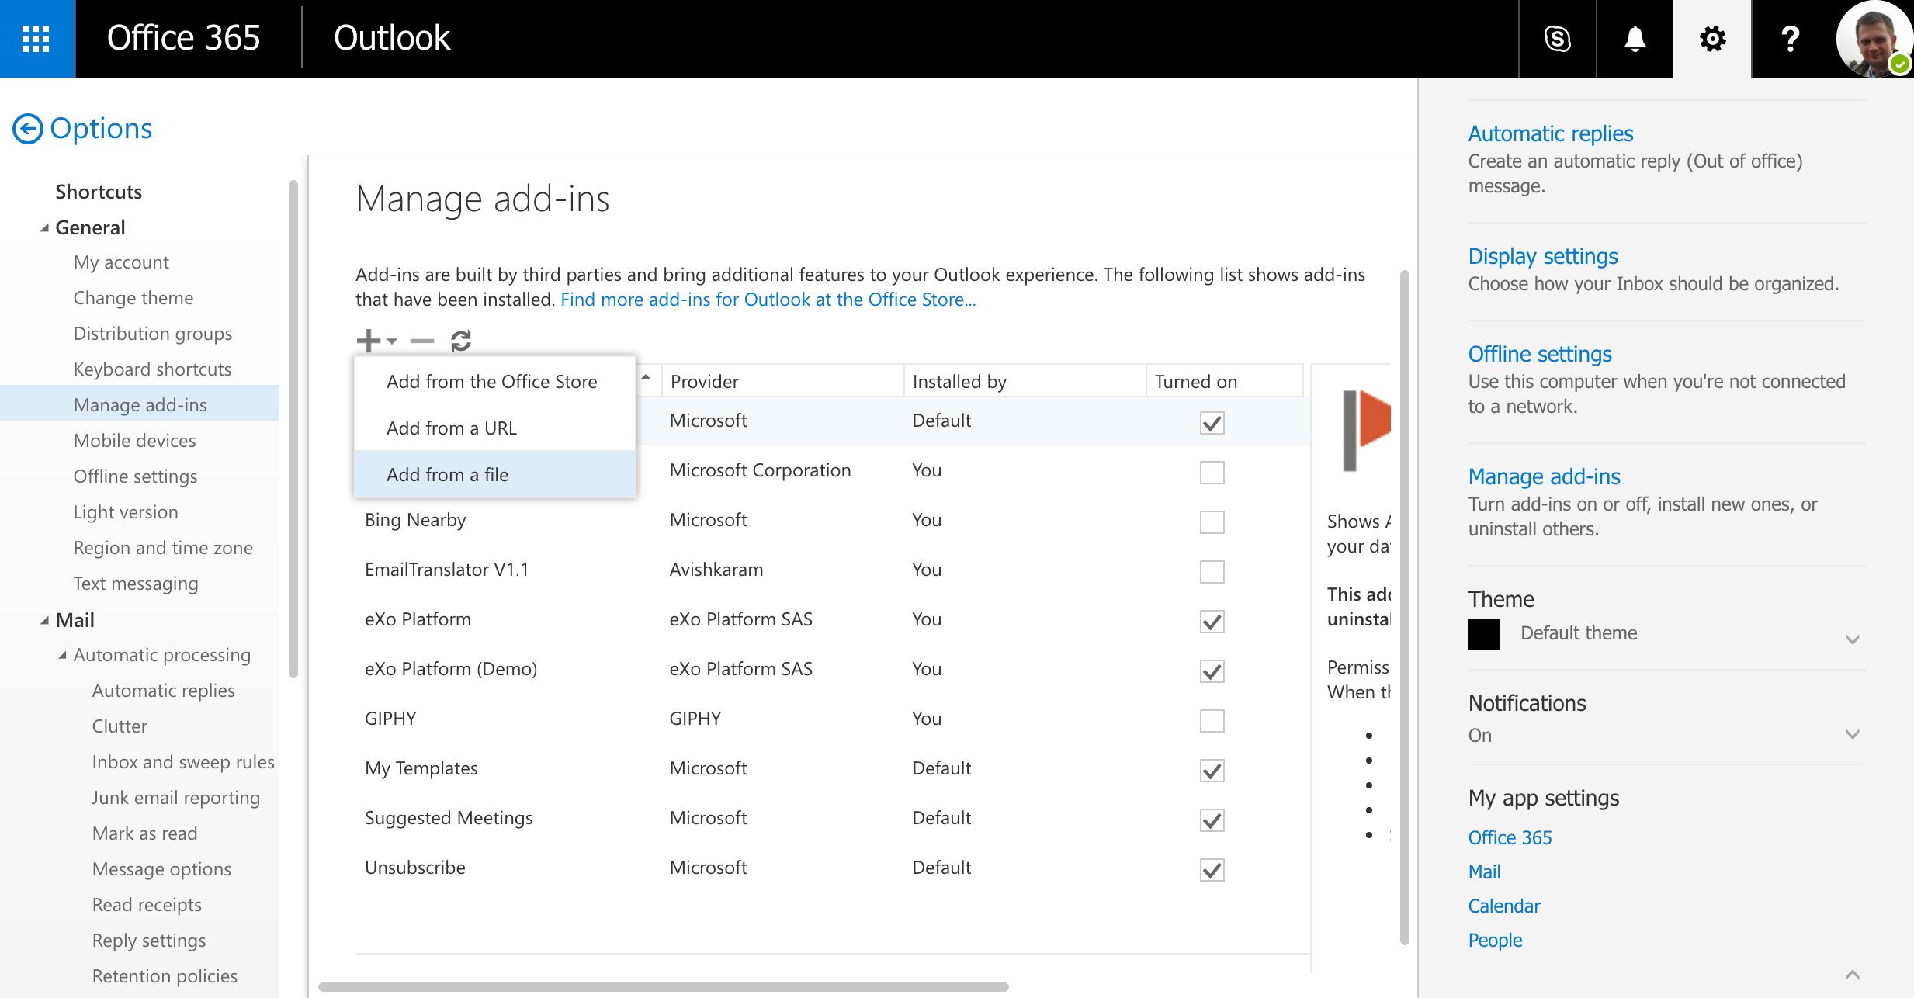Toggle the Microsoft Default first-row checkbox

1212,423
